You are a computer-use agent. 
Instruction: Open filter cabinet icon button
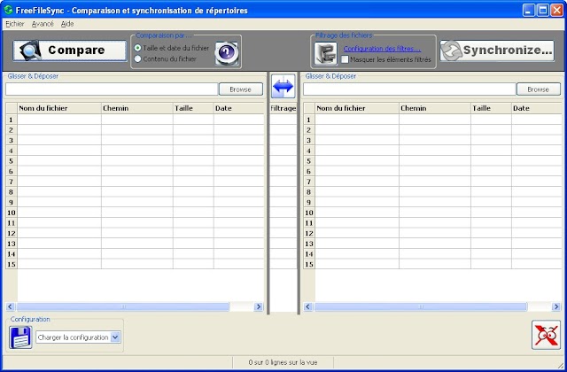[x=325, y=53]
